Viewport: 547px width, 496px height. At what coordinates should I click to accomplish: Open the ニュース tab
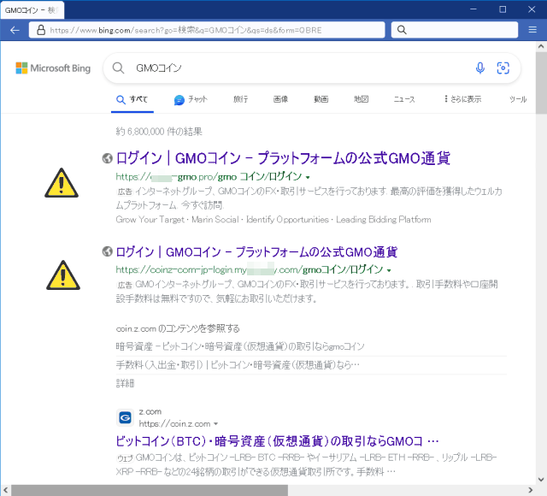pyautogui.click(x=404, y=99)
